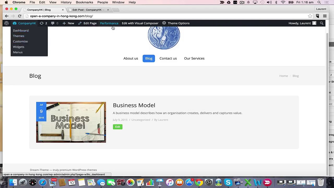Open the volume control in the menu bar
Image resolution: width=334 pixels, height=188 pixels.
[269, 2]
